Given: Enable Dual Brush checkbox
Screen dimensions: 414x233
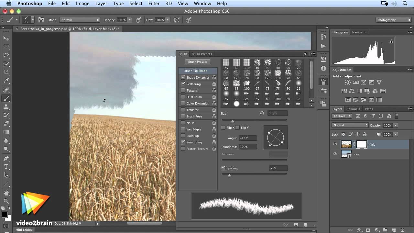Looking at the screenshot, I should point(183,97).
